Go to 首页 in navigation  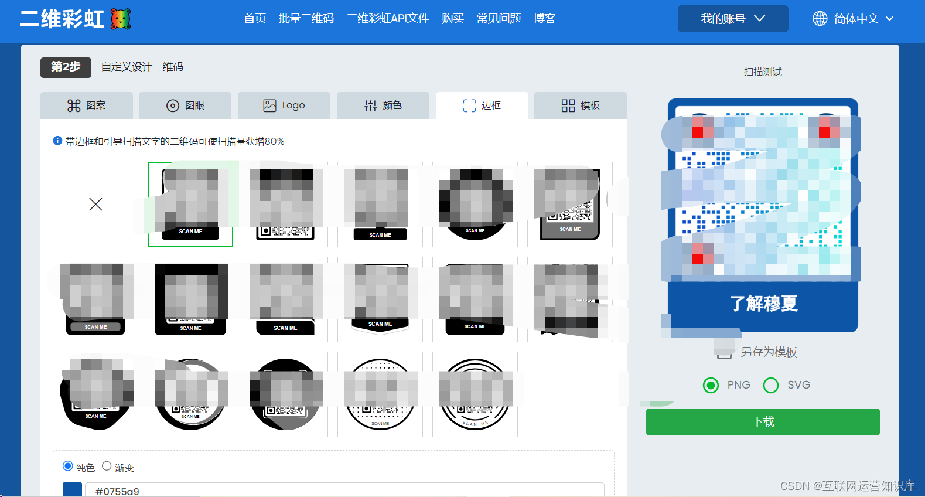[255, 19]
